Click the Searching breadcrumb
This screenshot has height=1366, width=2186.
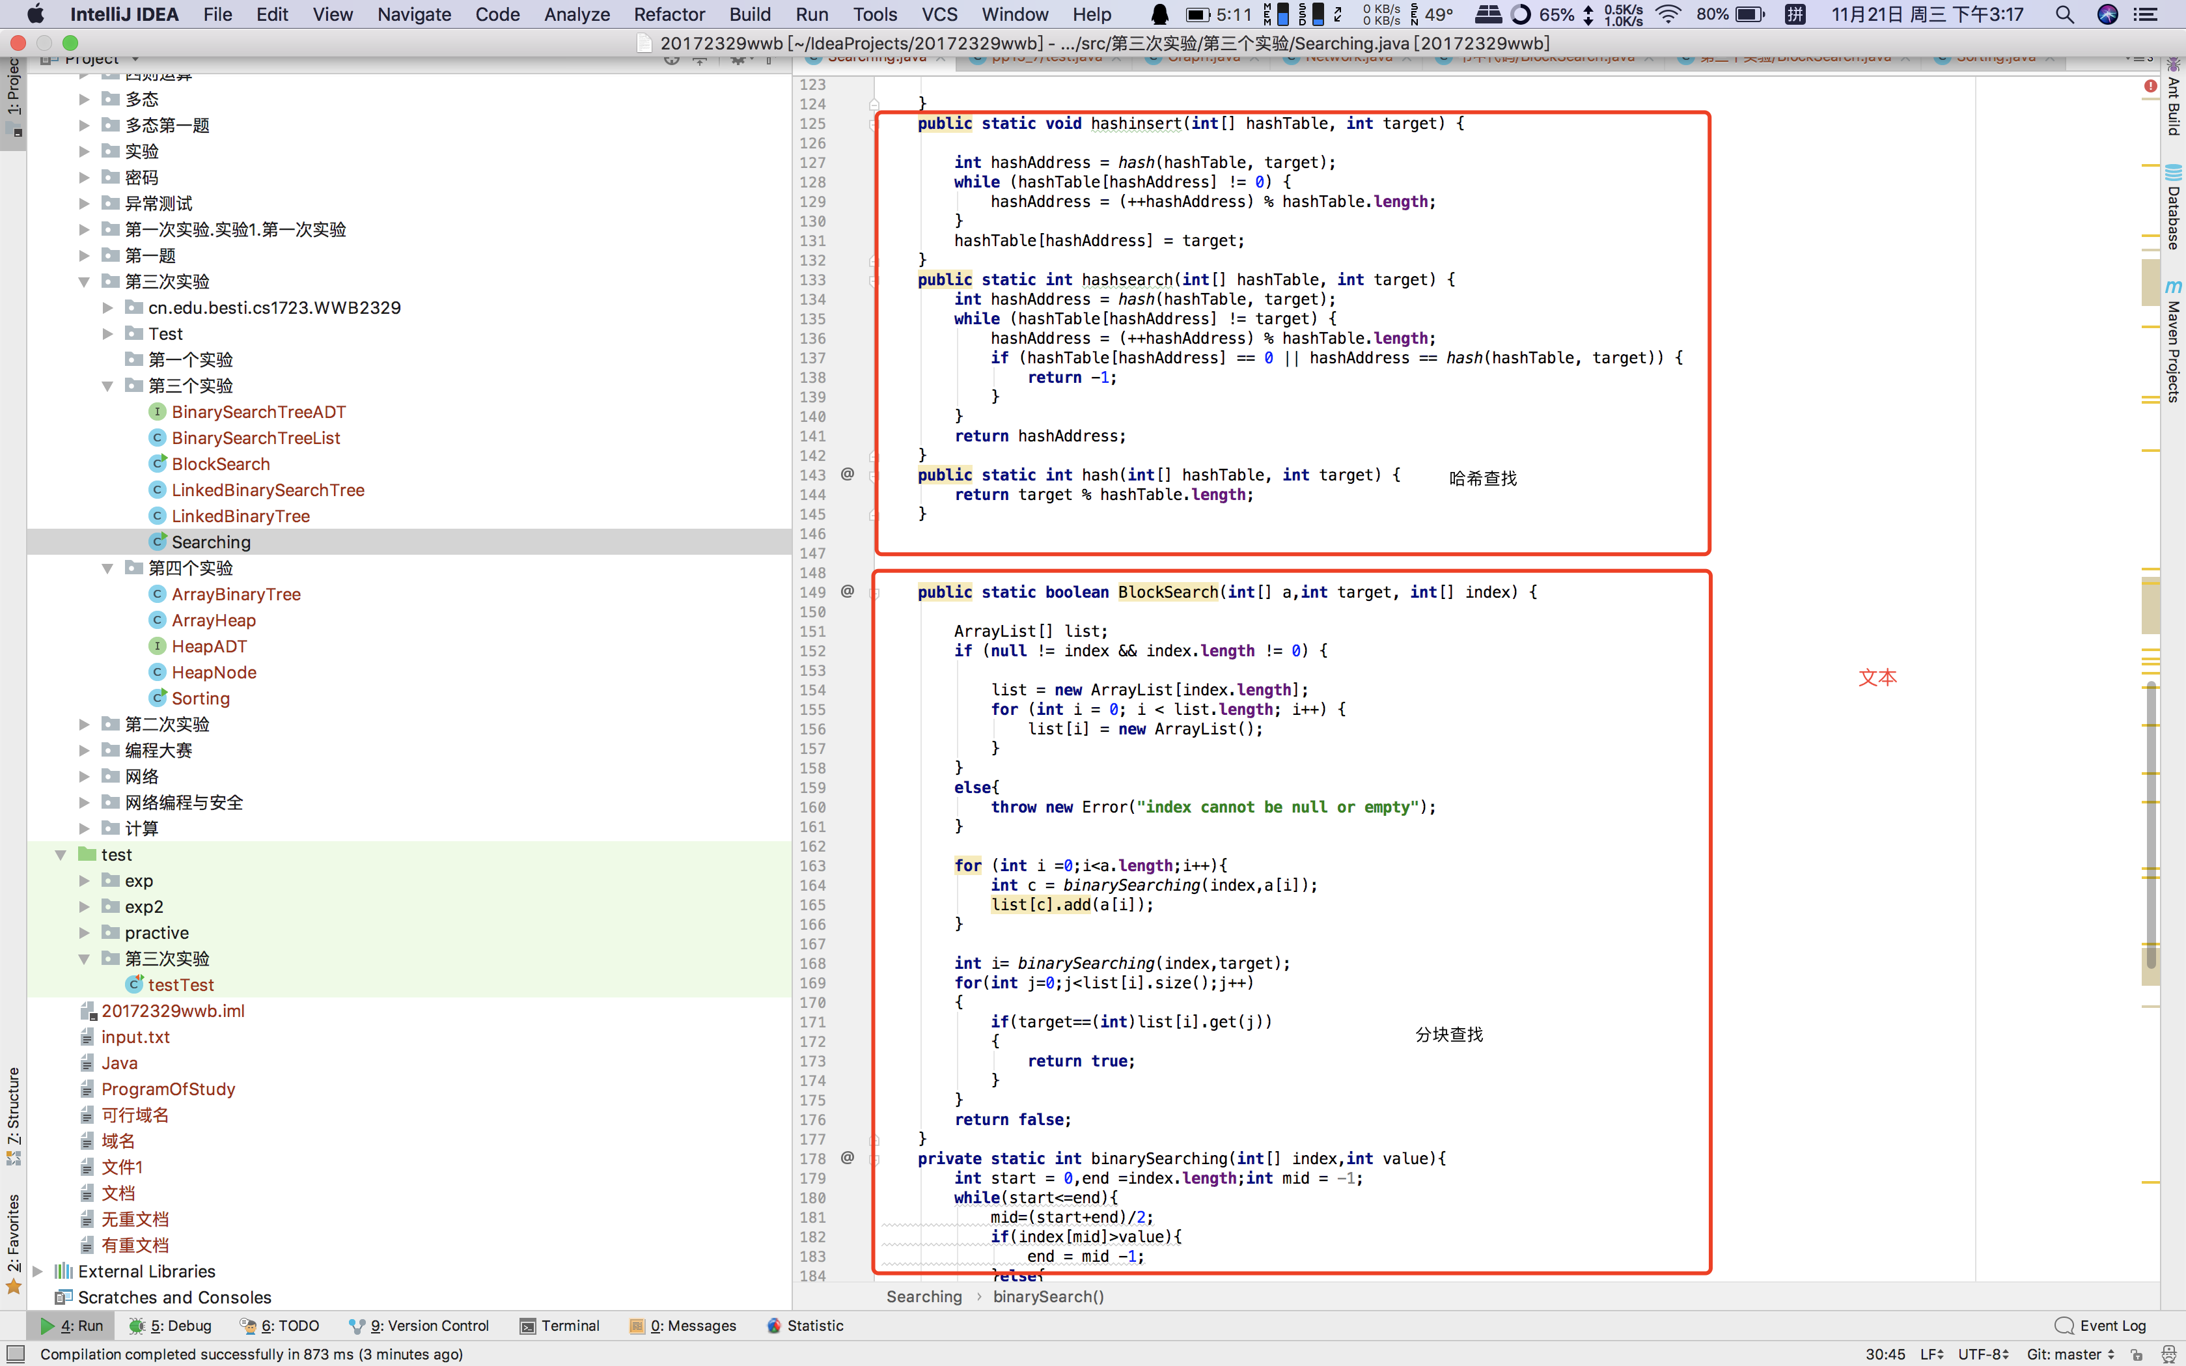(x=924, y=1296)
